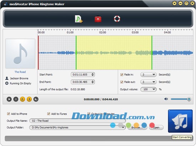The width and height of the screenshot is (196, 146).
Task: Open the red toolbox icon
Action: point(98,19)
